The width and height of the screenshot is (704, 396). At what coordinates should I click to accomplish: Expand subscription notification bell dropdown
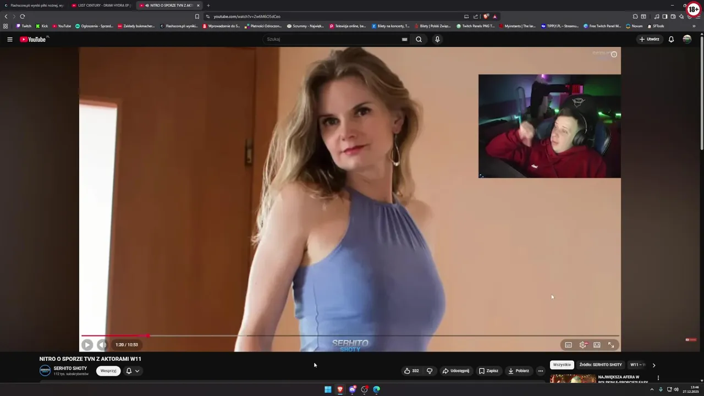133,371
